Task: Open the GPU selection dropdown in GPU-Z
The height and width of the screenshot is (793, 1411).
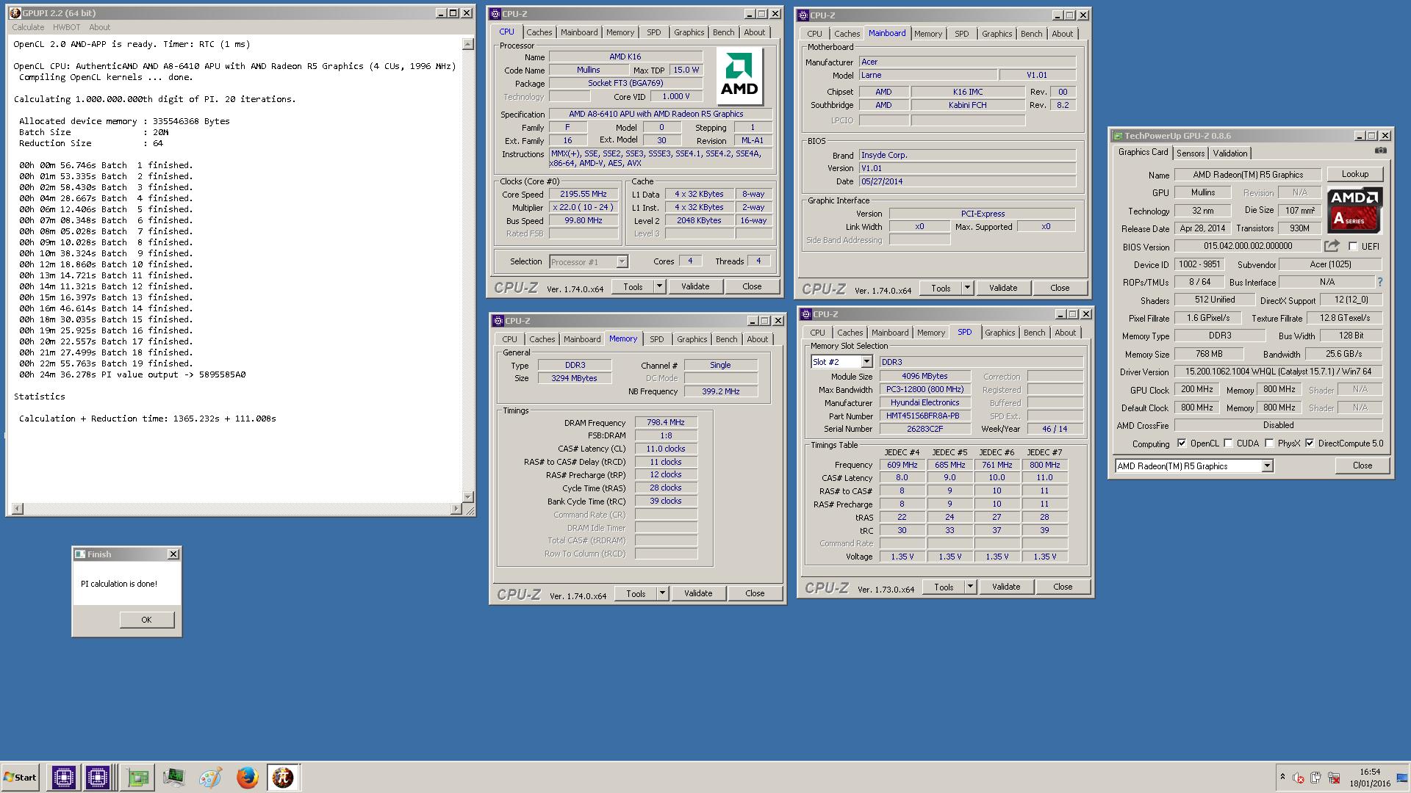Action: click(x=1267, y=466)
